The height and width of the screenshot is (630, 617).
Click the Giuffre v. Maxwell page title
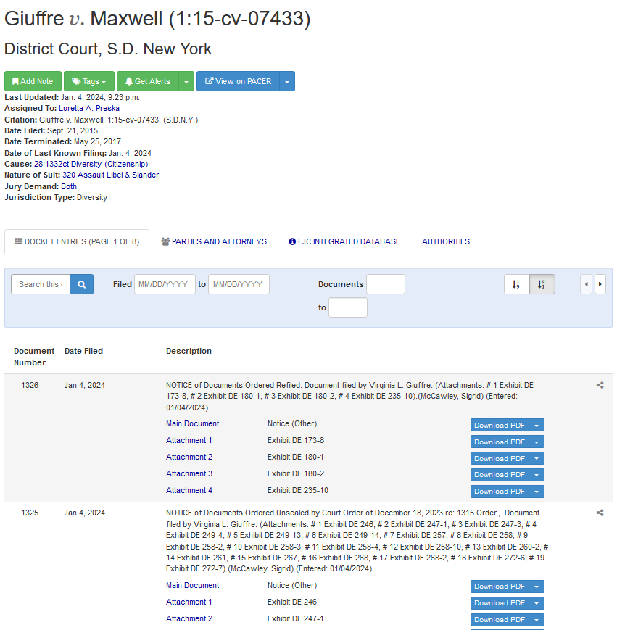[x=157, y=18]
